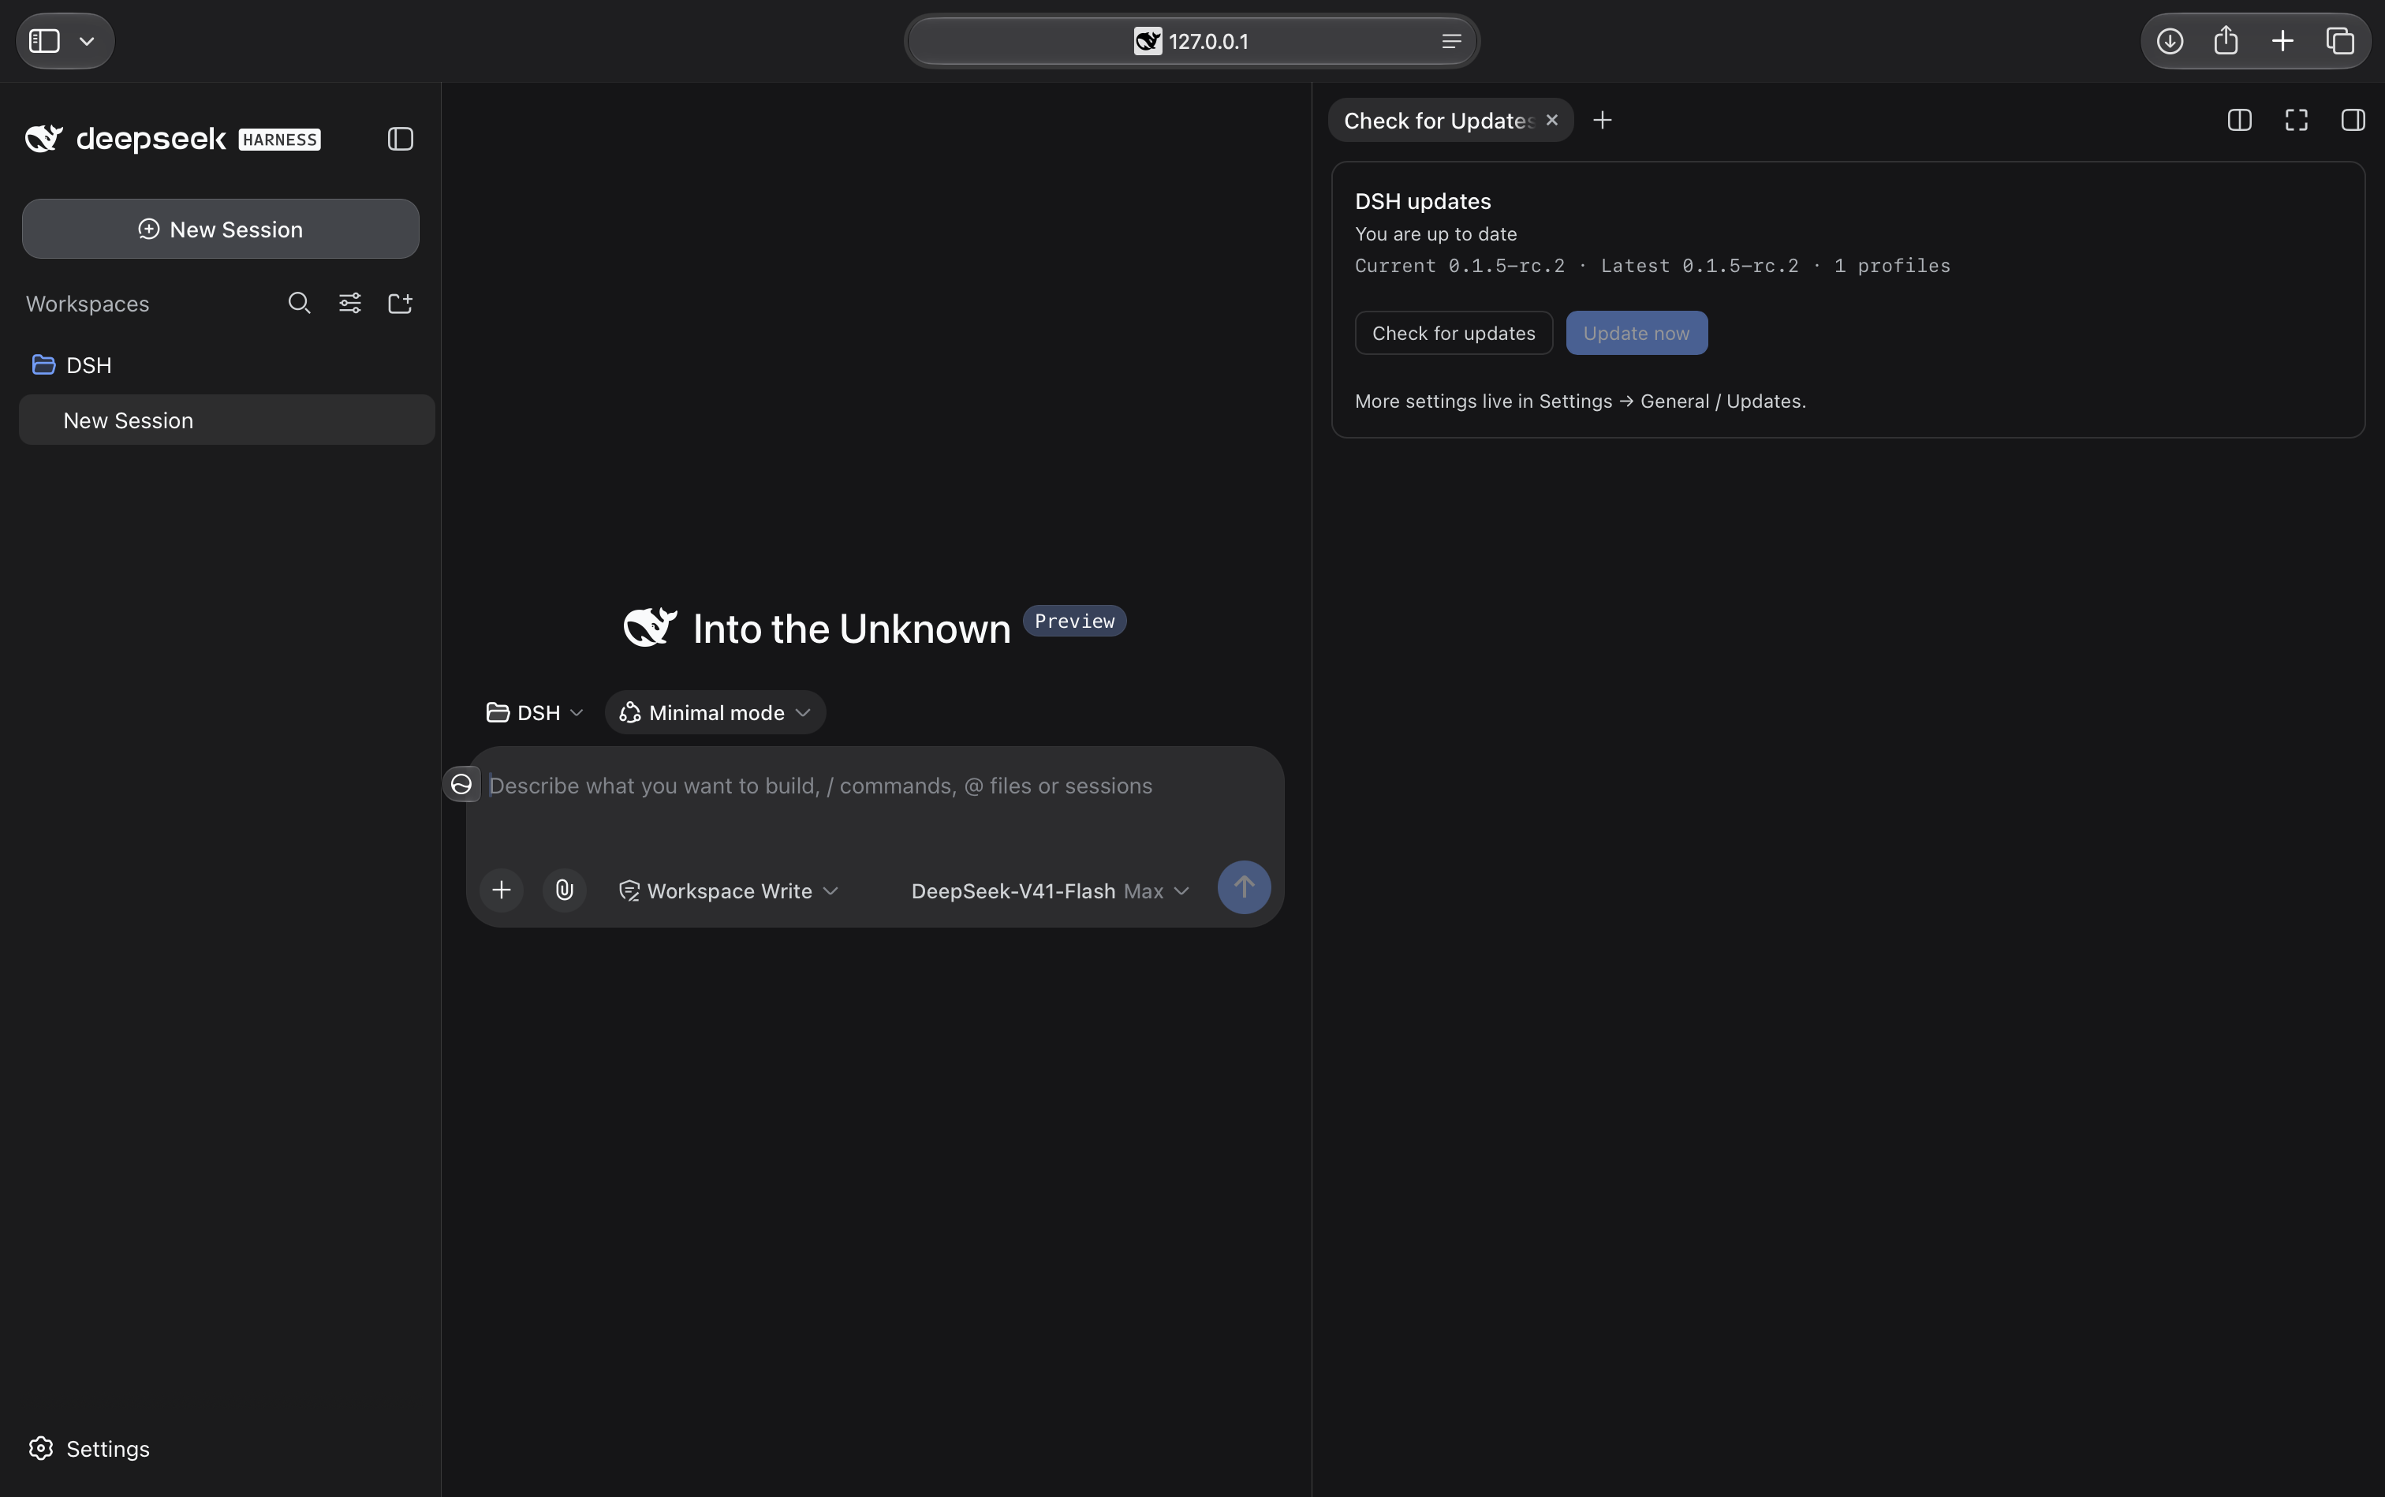Screen dimensions: 2385x1497
Task: Click the version line 'Current 0.1.5-rc.2'
Action: tap(1459, 265)
